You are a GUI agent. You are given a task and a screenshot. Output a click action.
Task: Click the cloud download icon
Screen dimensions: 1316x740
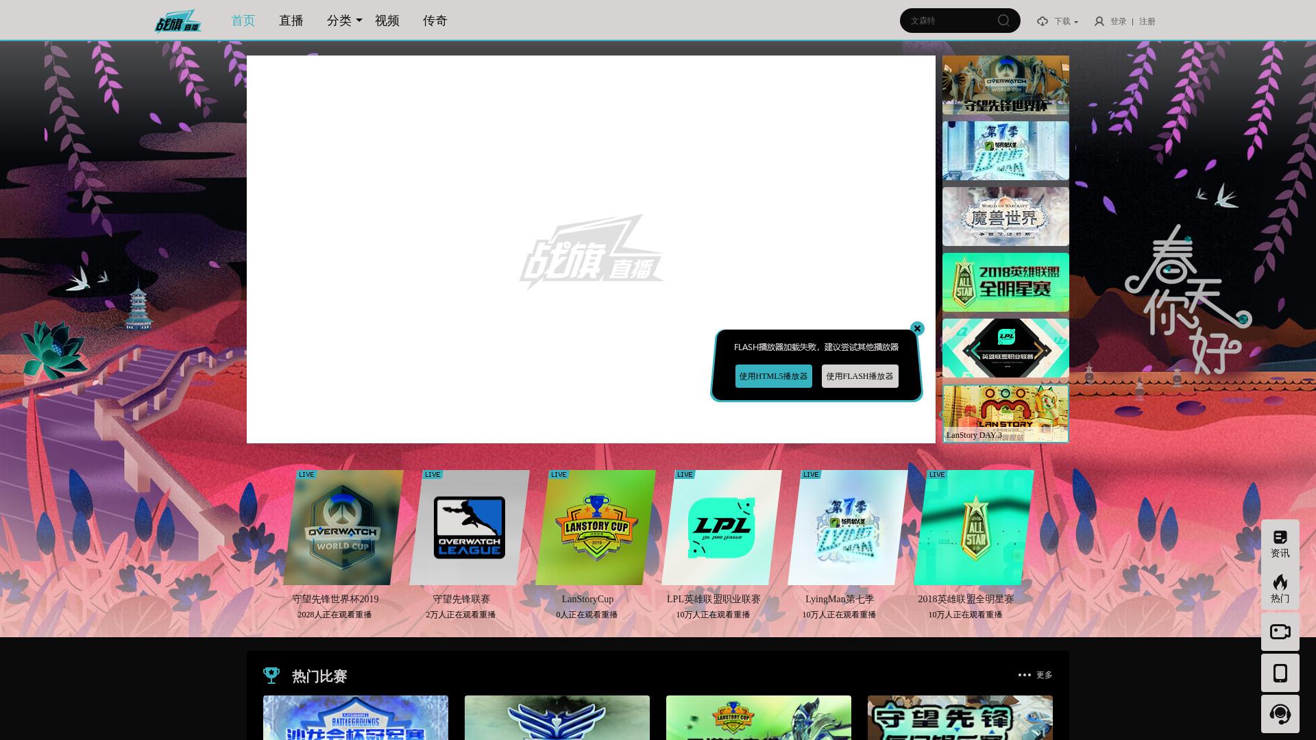coord(1043,21)
